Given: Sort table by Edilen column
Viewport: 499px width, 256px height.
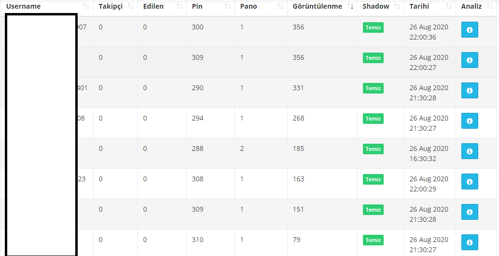Looking at the screenshot, I should [162, 6].
